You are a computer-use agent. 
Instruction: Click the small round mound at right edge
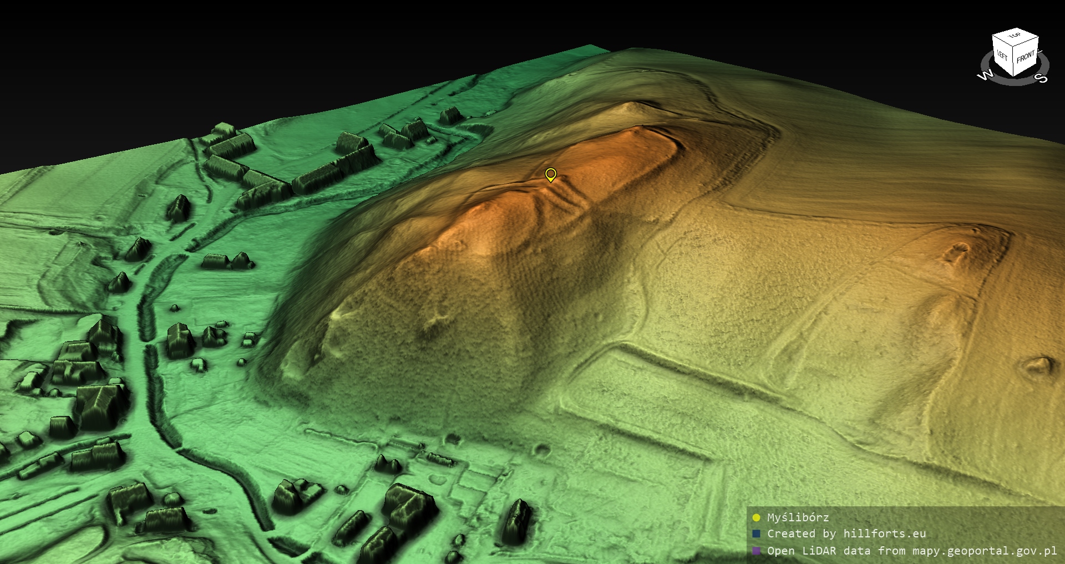pyautogui.click(x=1036, y=366)
